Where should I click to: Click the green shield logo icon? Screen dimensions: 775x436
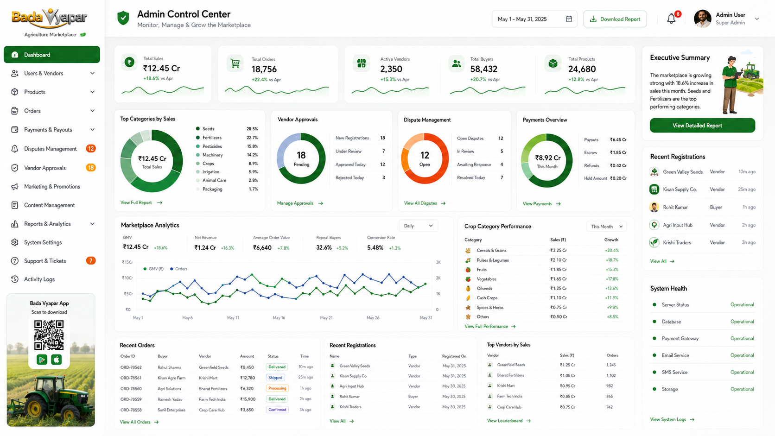(123, 19)
